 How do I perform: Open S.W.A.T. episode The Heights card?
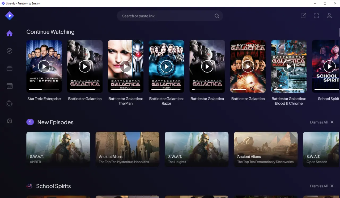pyautogui.click(x=197, y=149)
